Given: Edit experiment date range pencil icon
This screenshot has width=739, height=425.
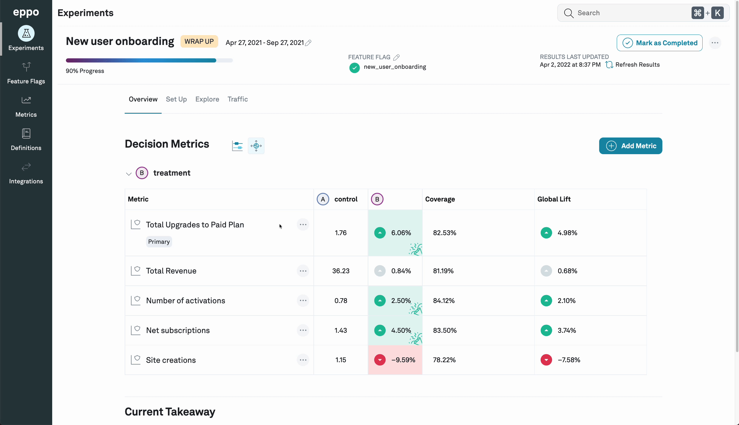Looking at the screenshot, I should point(308,43).
